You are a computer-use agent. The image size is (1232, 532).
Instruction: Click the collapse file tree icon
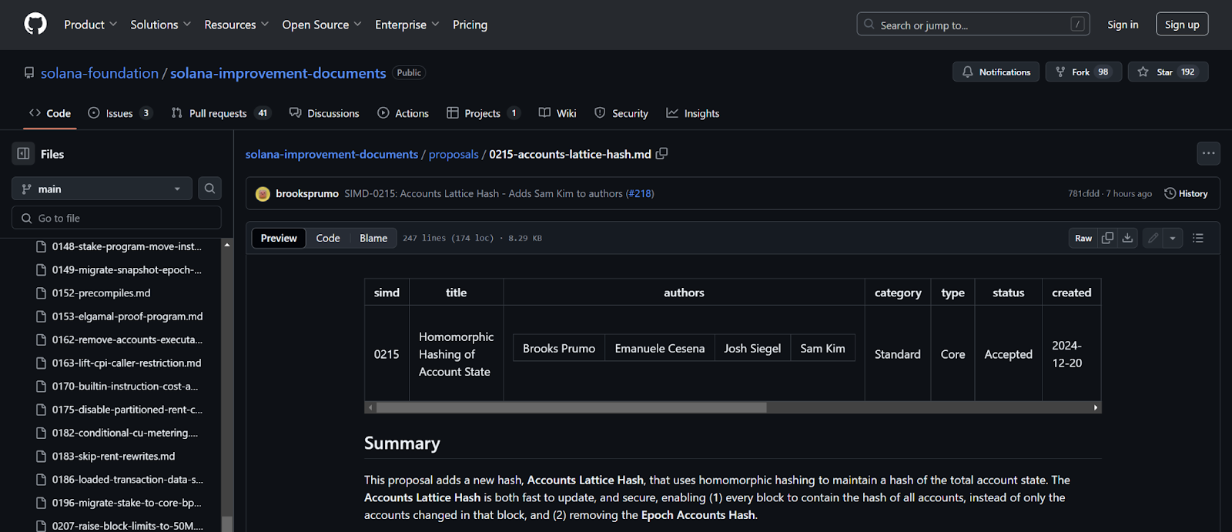point(24,154)
